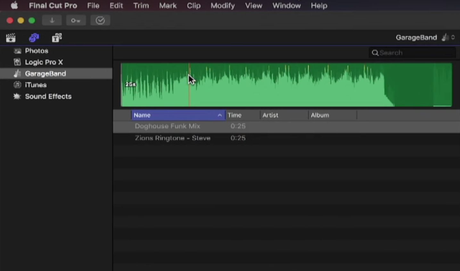This screenshot has width=460, height=271.
Task: Sort by the Name column header
Action: pyautogui.click(x=178, y=115)
